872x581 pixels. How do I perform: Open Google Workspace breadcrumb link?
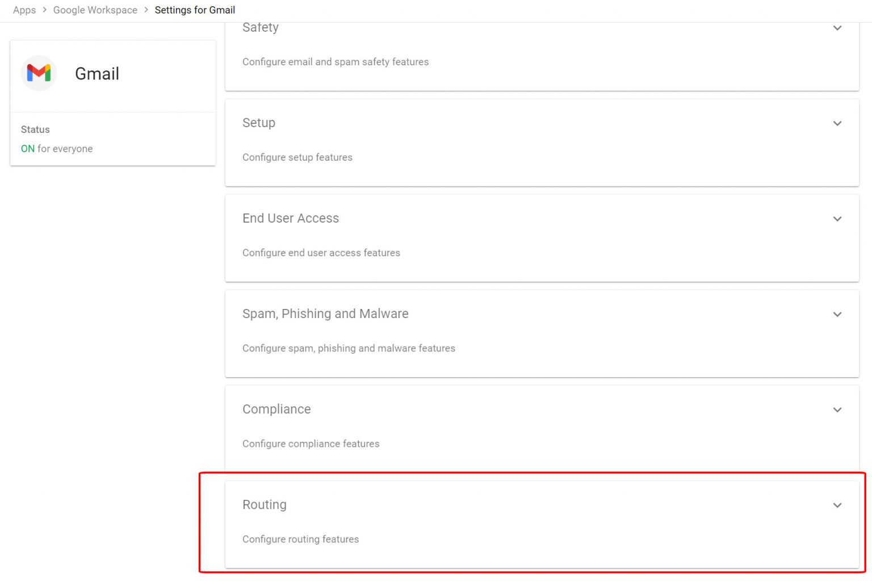[x=95, y=10]
